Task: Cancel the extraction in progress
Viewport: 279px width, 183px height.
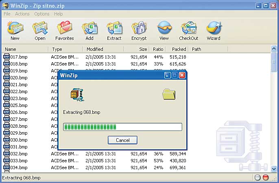Action: click(122, 140)
